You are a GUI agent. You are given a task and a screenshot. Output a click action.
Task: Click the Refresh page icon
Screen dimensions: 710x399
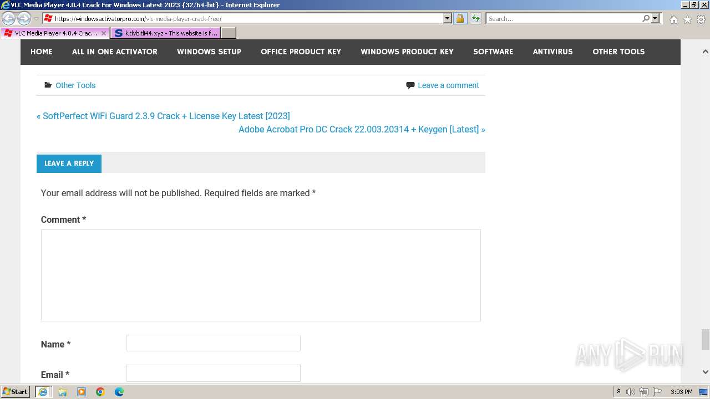[x=475, y=18]
